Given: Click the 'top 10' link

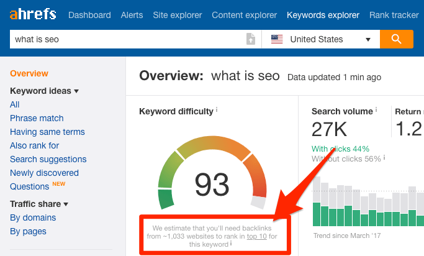Looking at the screenshot, I should click(x=258, y=236).
